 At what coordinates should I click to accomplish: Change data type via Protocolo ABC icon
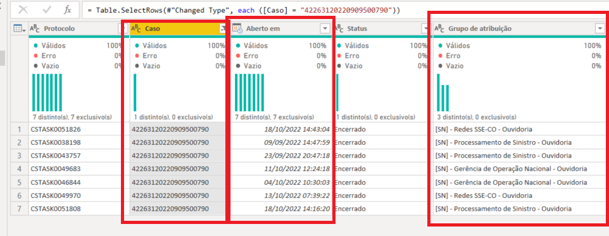point(35,28)
